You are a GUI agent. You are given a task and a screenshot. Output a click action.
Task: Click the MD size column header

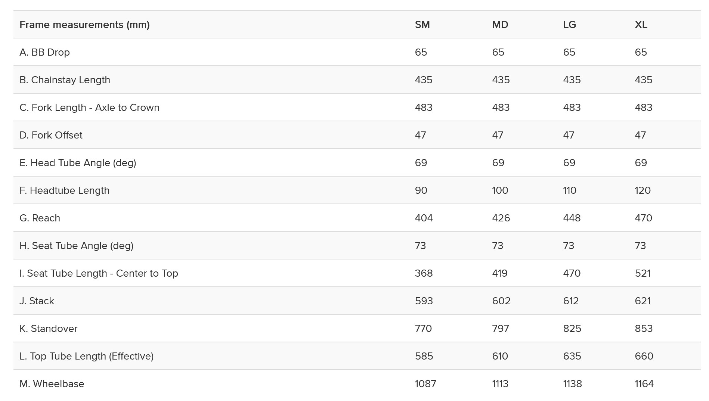click(500, 25)
